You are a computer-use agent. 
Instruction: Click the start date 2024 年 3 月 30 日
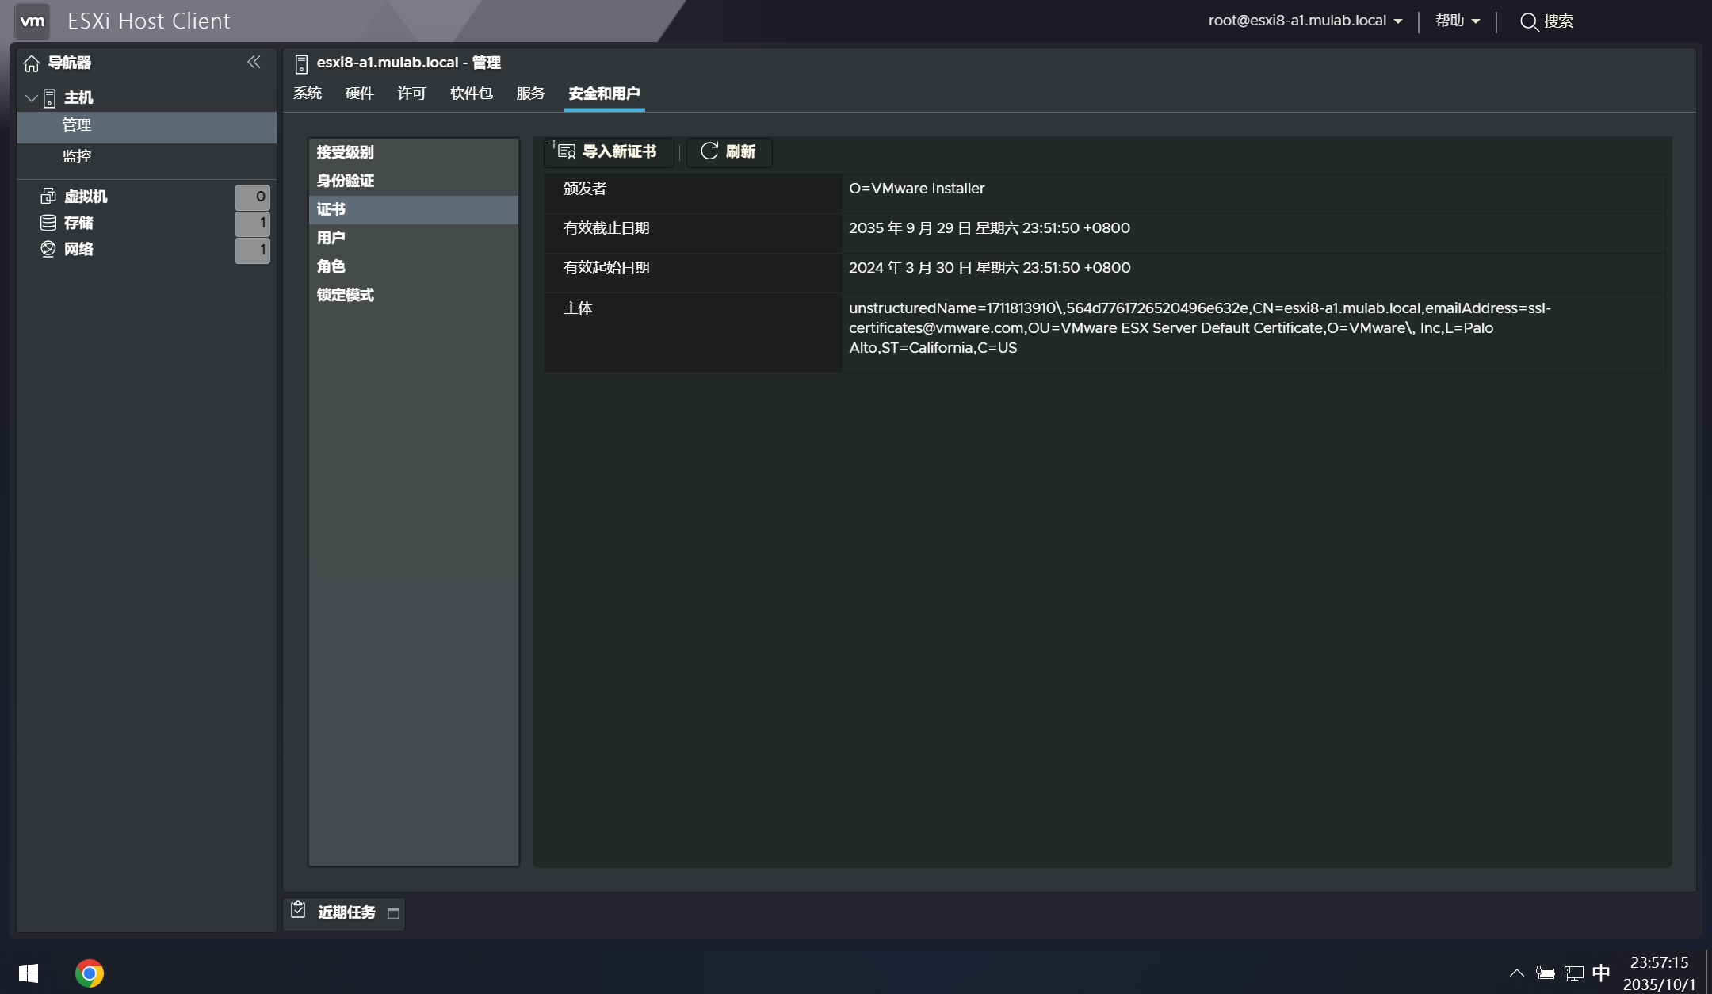point(989,268)
